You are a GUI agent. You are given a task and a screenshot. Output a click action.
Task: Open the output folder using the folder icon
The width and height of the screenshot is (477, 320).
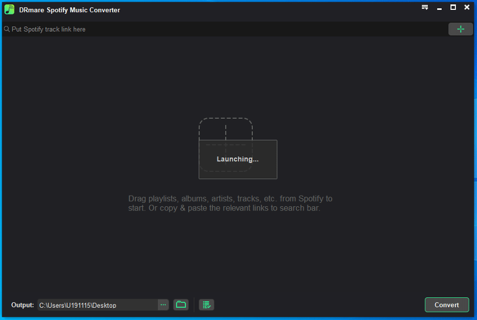click(x=181, y=305)
